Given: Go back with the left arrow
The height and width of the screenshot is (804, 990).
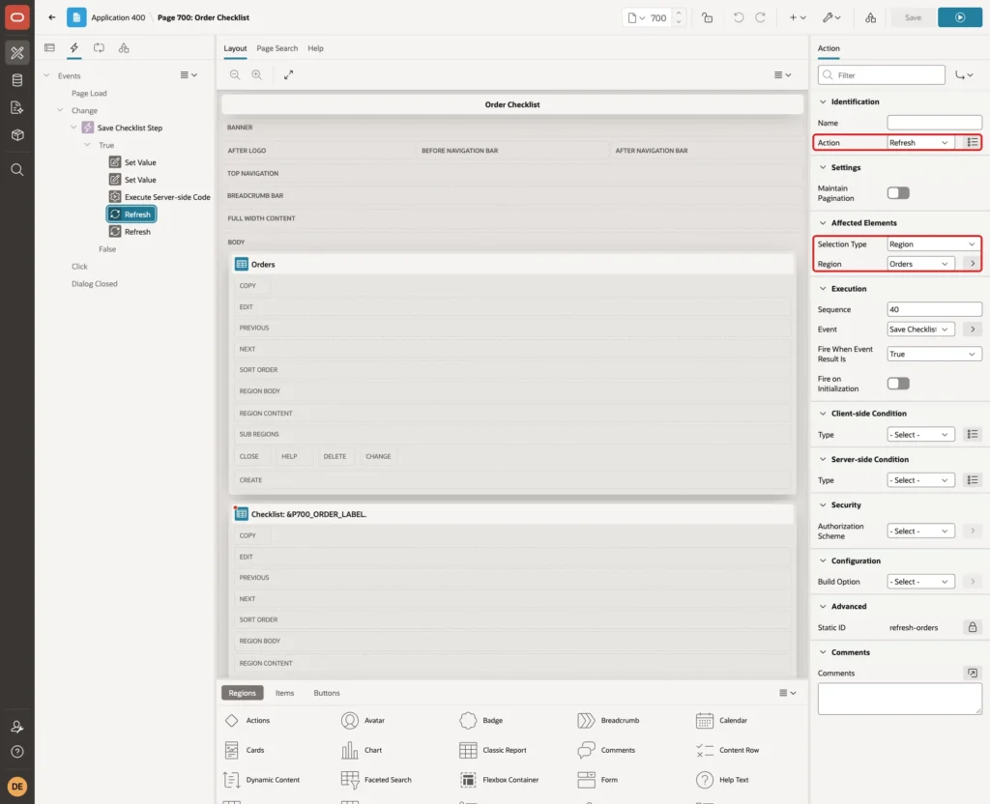Looking at the screenshot, I should [52, 17].
